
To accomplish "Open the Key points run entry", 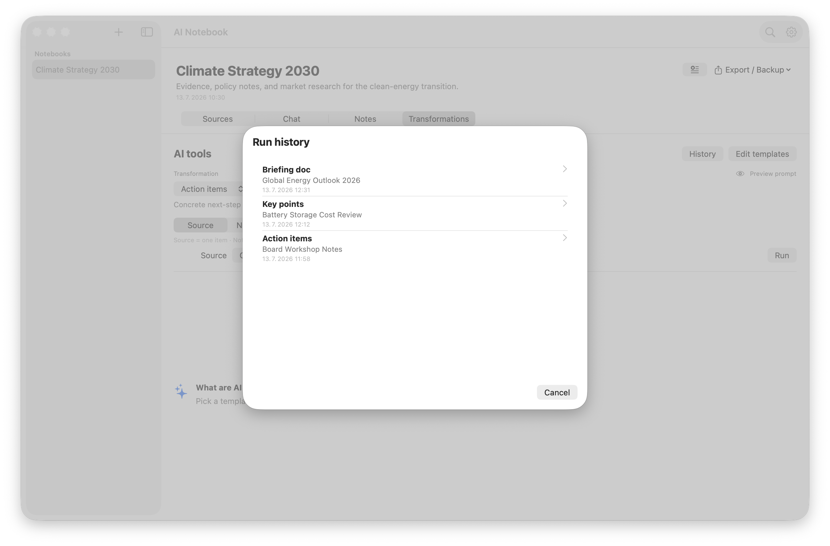I will (x=415, y=213).
